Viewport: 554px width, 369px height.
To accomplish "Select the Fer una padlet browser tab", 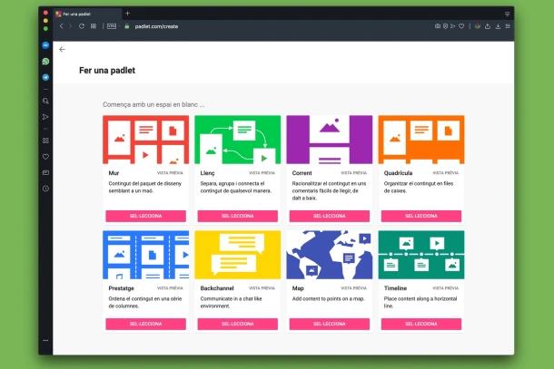I will coord(87,14).
